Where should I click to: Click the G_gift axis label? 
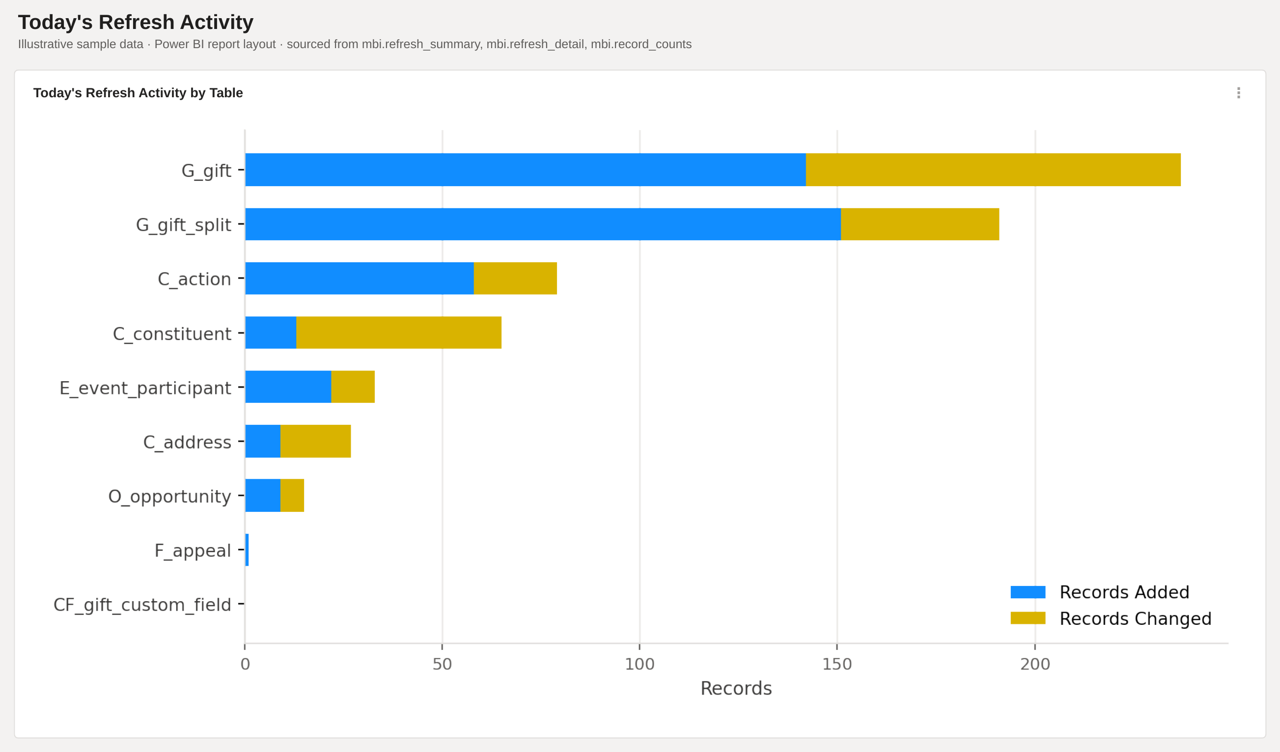click(x=206, y=171)
